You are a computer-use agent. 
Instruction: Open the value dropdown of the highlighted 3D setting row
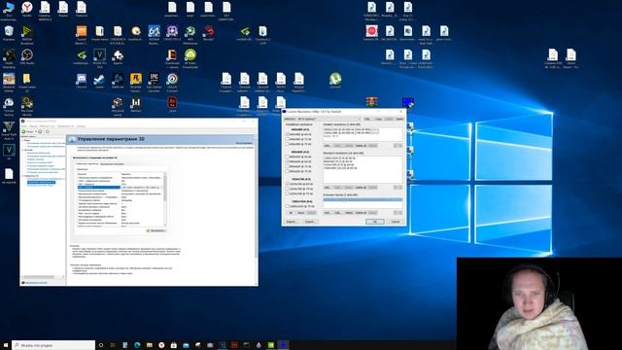click(x=141, y=187)
